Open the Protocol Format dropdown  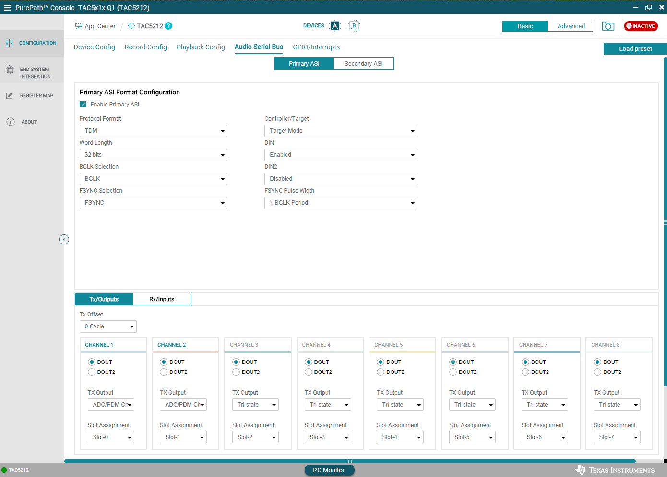(153, 131)
